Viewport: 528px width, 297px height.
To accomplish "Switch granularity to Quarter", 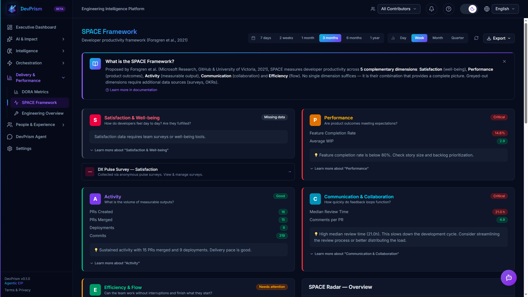I will click(458, 38).
